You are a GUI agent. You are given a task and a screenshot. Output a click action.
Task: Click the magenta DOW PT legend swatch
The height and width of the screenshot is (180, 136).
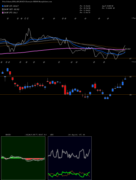coord(3,13)
